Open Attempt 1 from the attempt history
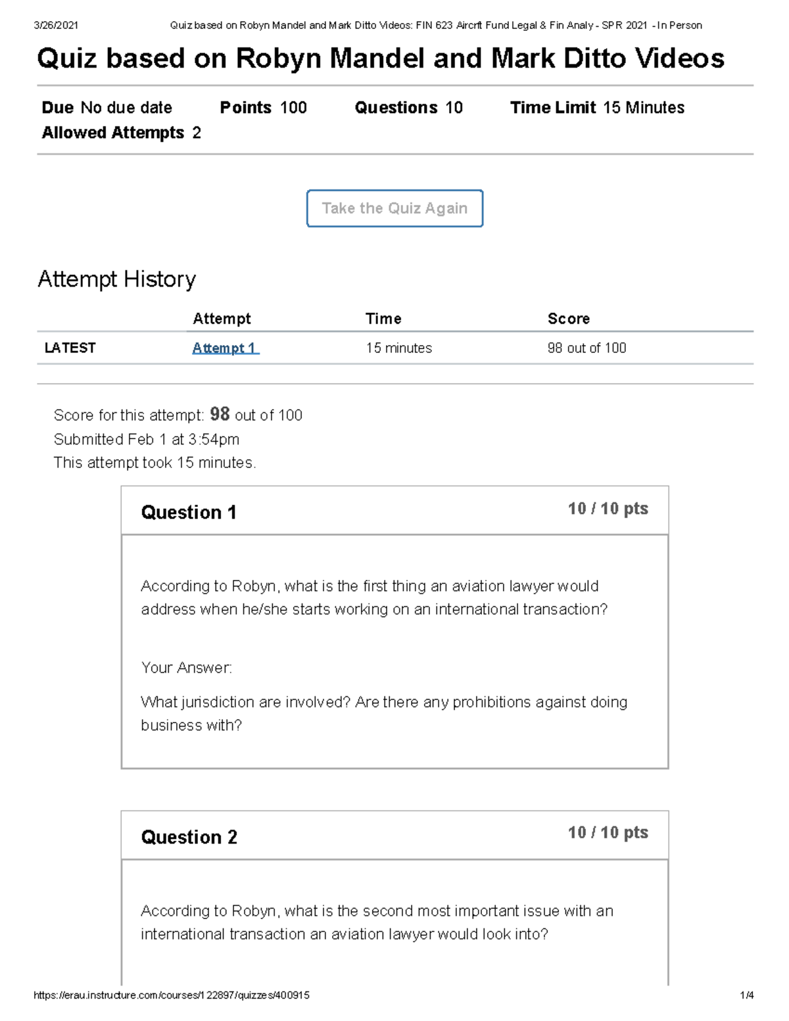The width and height of the screenshot is (789, 1021). (x=224, y=348)
